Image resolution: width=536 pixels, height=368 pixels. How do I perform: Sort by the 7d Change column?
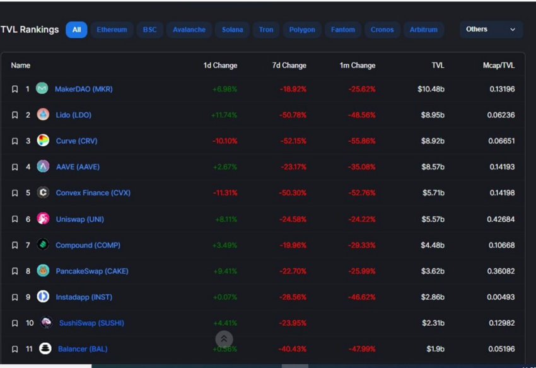click(x=289, y=66)
